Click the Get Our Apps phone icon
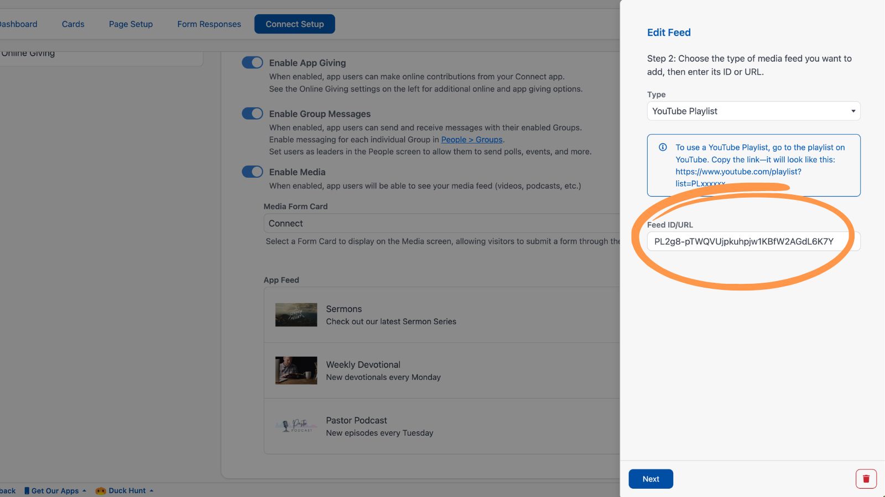Screen dimensions: 885x497 (27, 490)
